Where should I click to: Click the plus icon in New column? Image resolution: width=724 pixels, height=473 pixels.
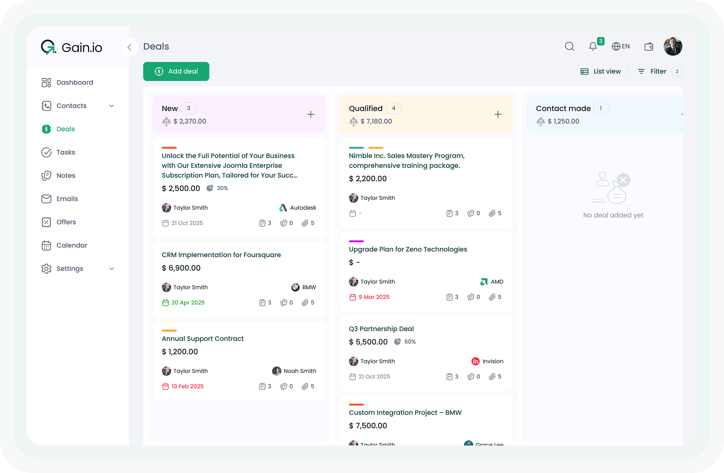click(x=311, y=114)
